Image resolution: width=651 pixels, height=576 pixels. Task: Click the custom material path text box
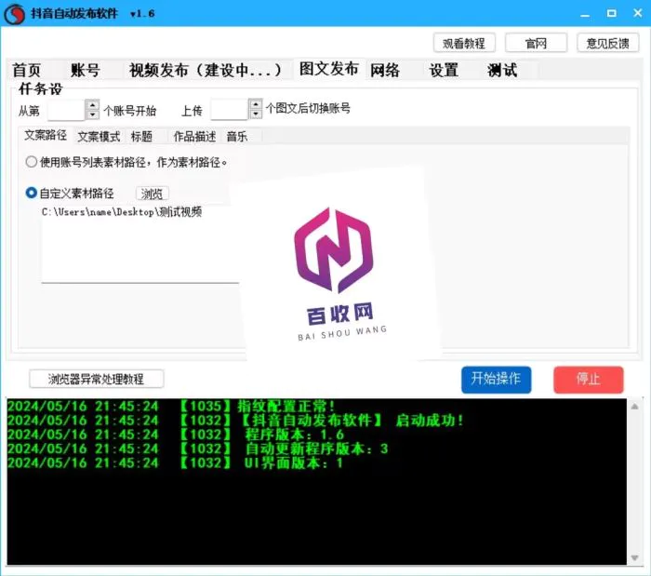click(140, 244)
